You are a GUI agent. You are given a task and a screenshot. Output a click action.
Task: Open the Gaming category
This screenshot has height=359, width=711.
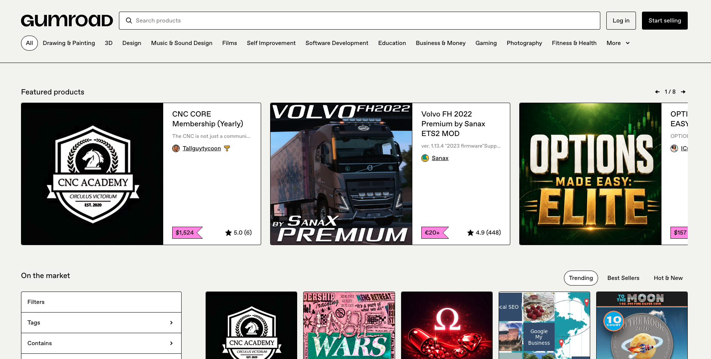486,43
